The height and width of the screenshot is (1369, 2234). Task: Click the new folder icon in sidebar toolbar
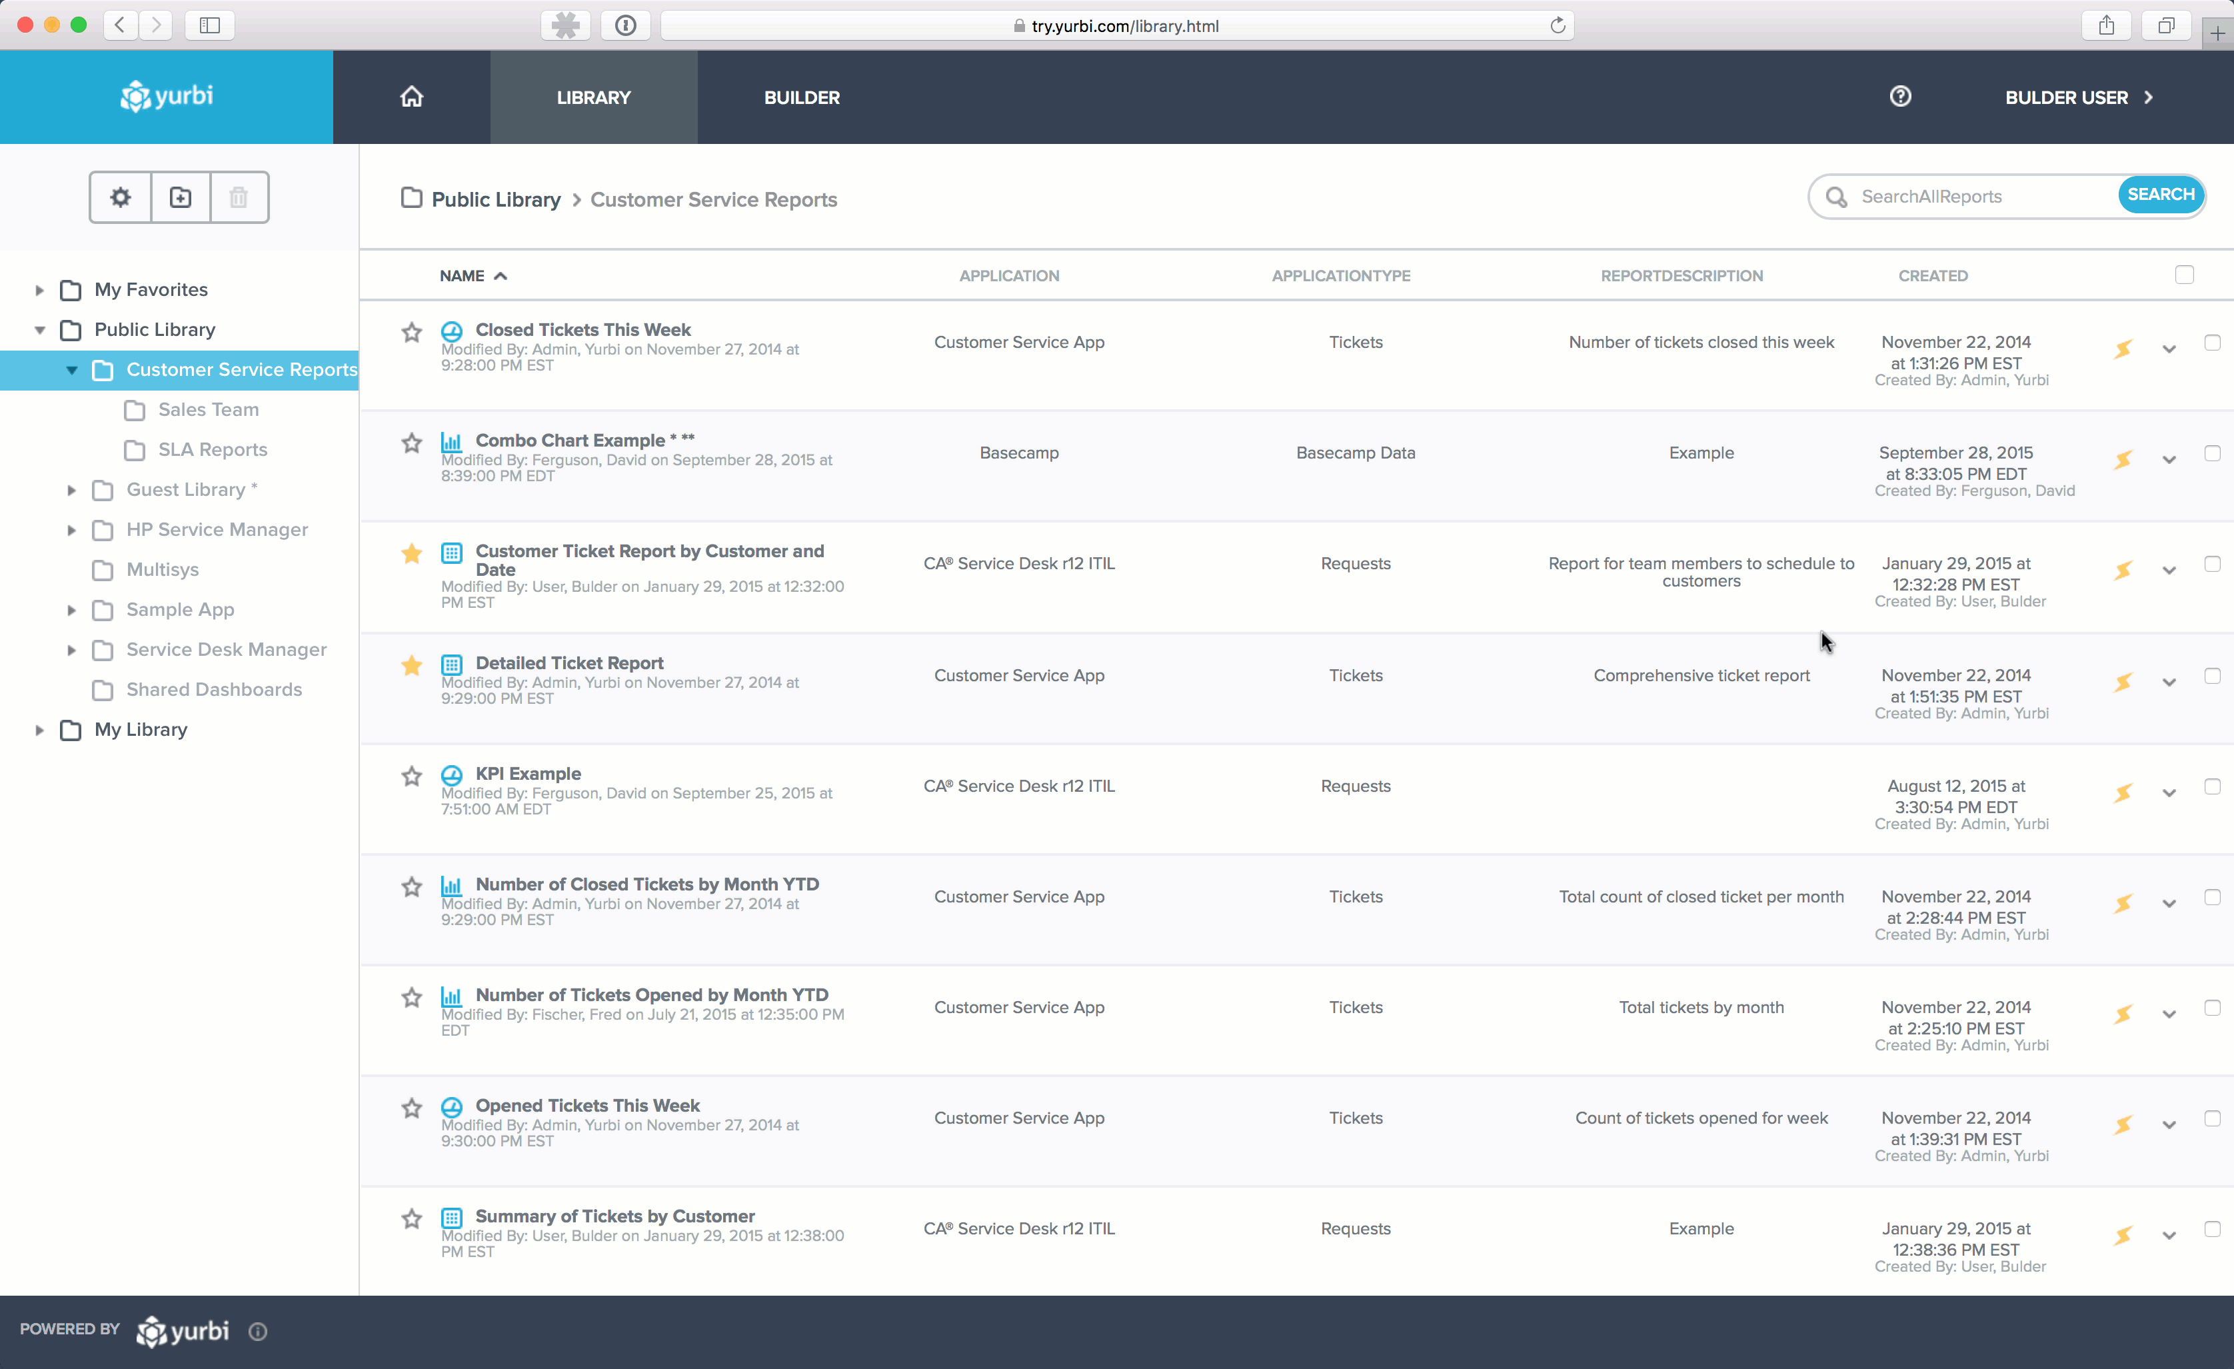tap(181, 198)
